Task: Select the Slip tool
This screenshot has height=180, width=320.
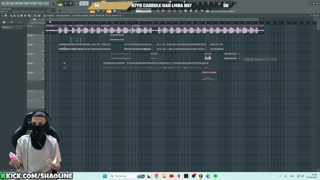Action: [x=25, y=15]
